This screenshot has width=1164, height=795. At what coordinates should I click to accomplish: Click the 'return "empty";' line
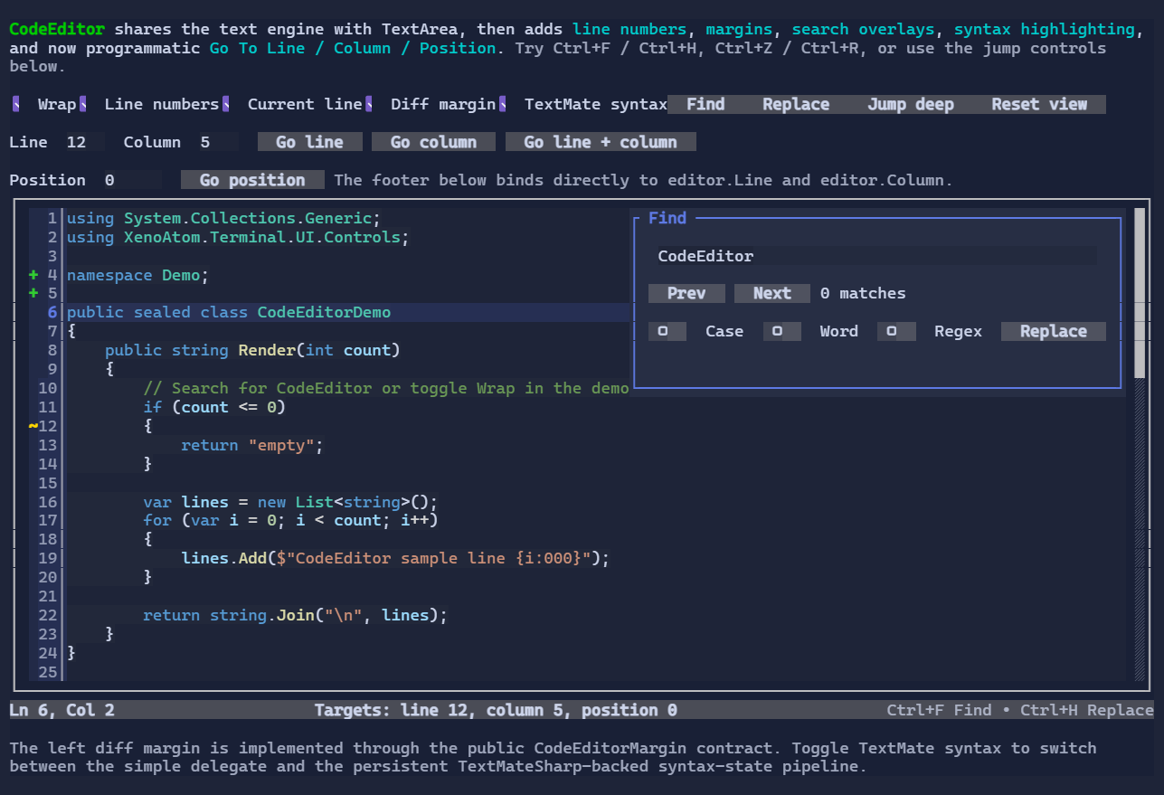pos(252,445)
